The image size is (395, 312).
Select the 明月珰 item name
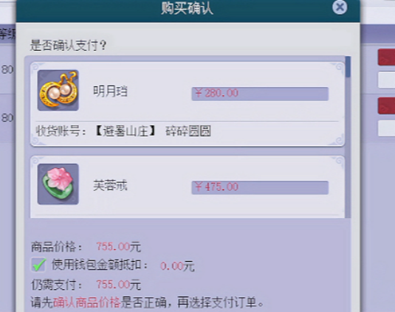click(110, 91)
